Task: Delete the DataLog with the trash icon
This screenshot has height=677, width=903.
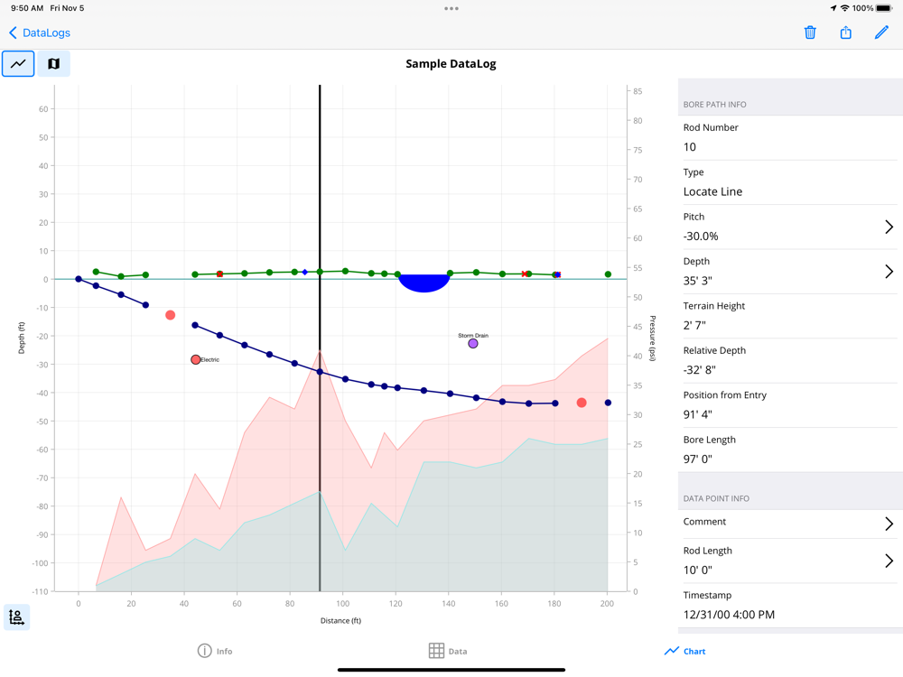Action: coord(810,32)
